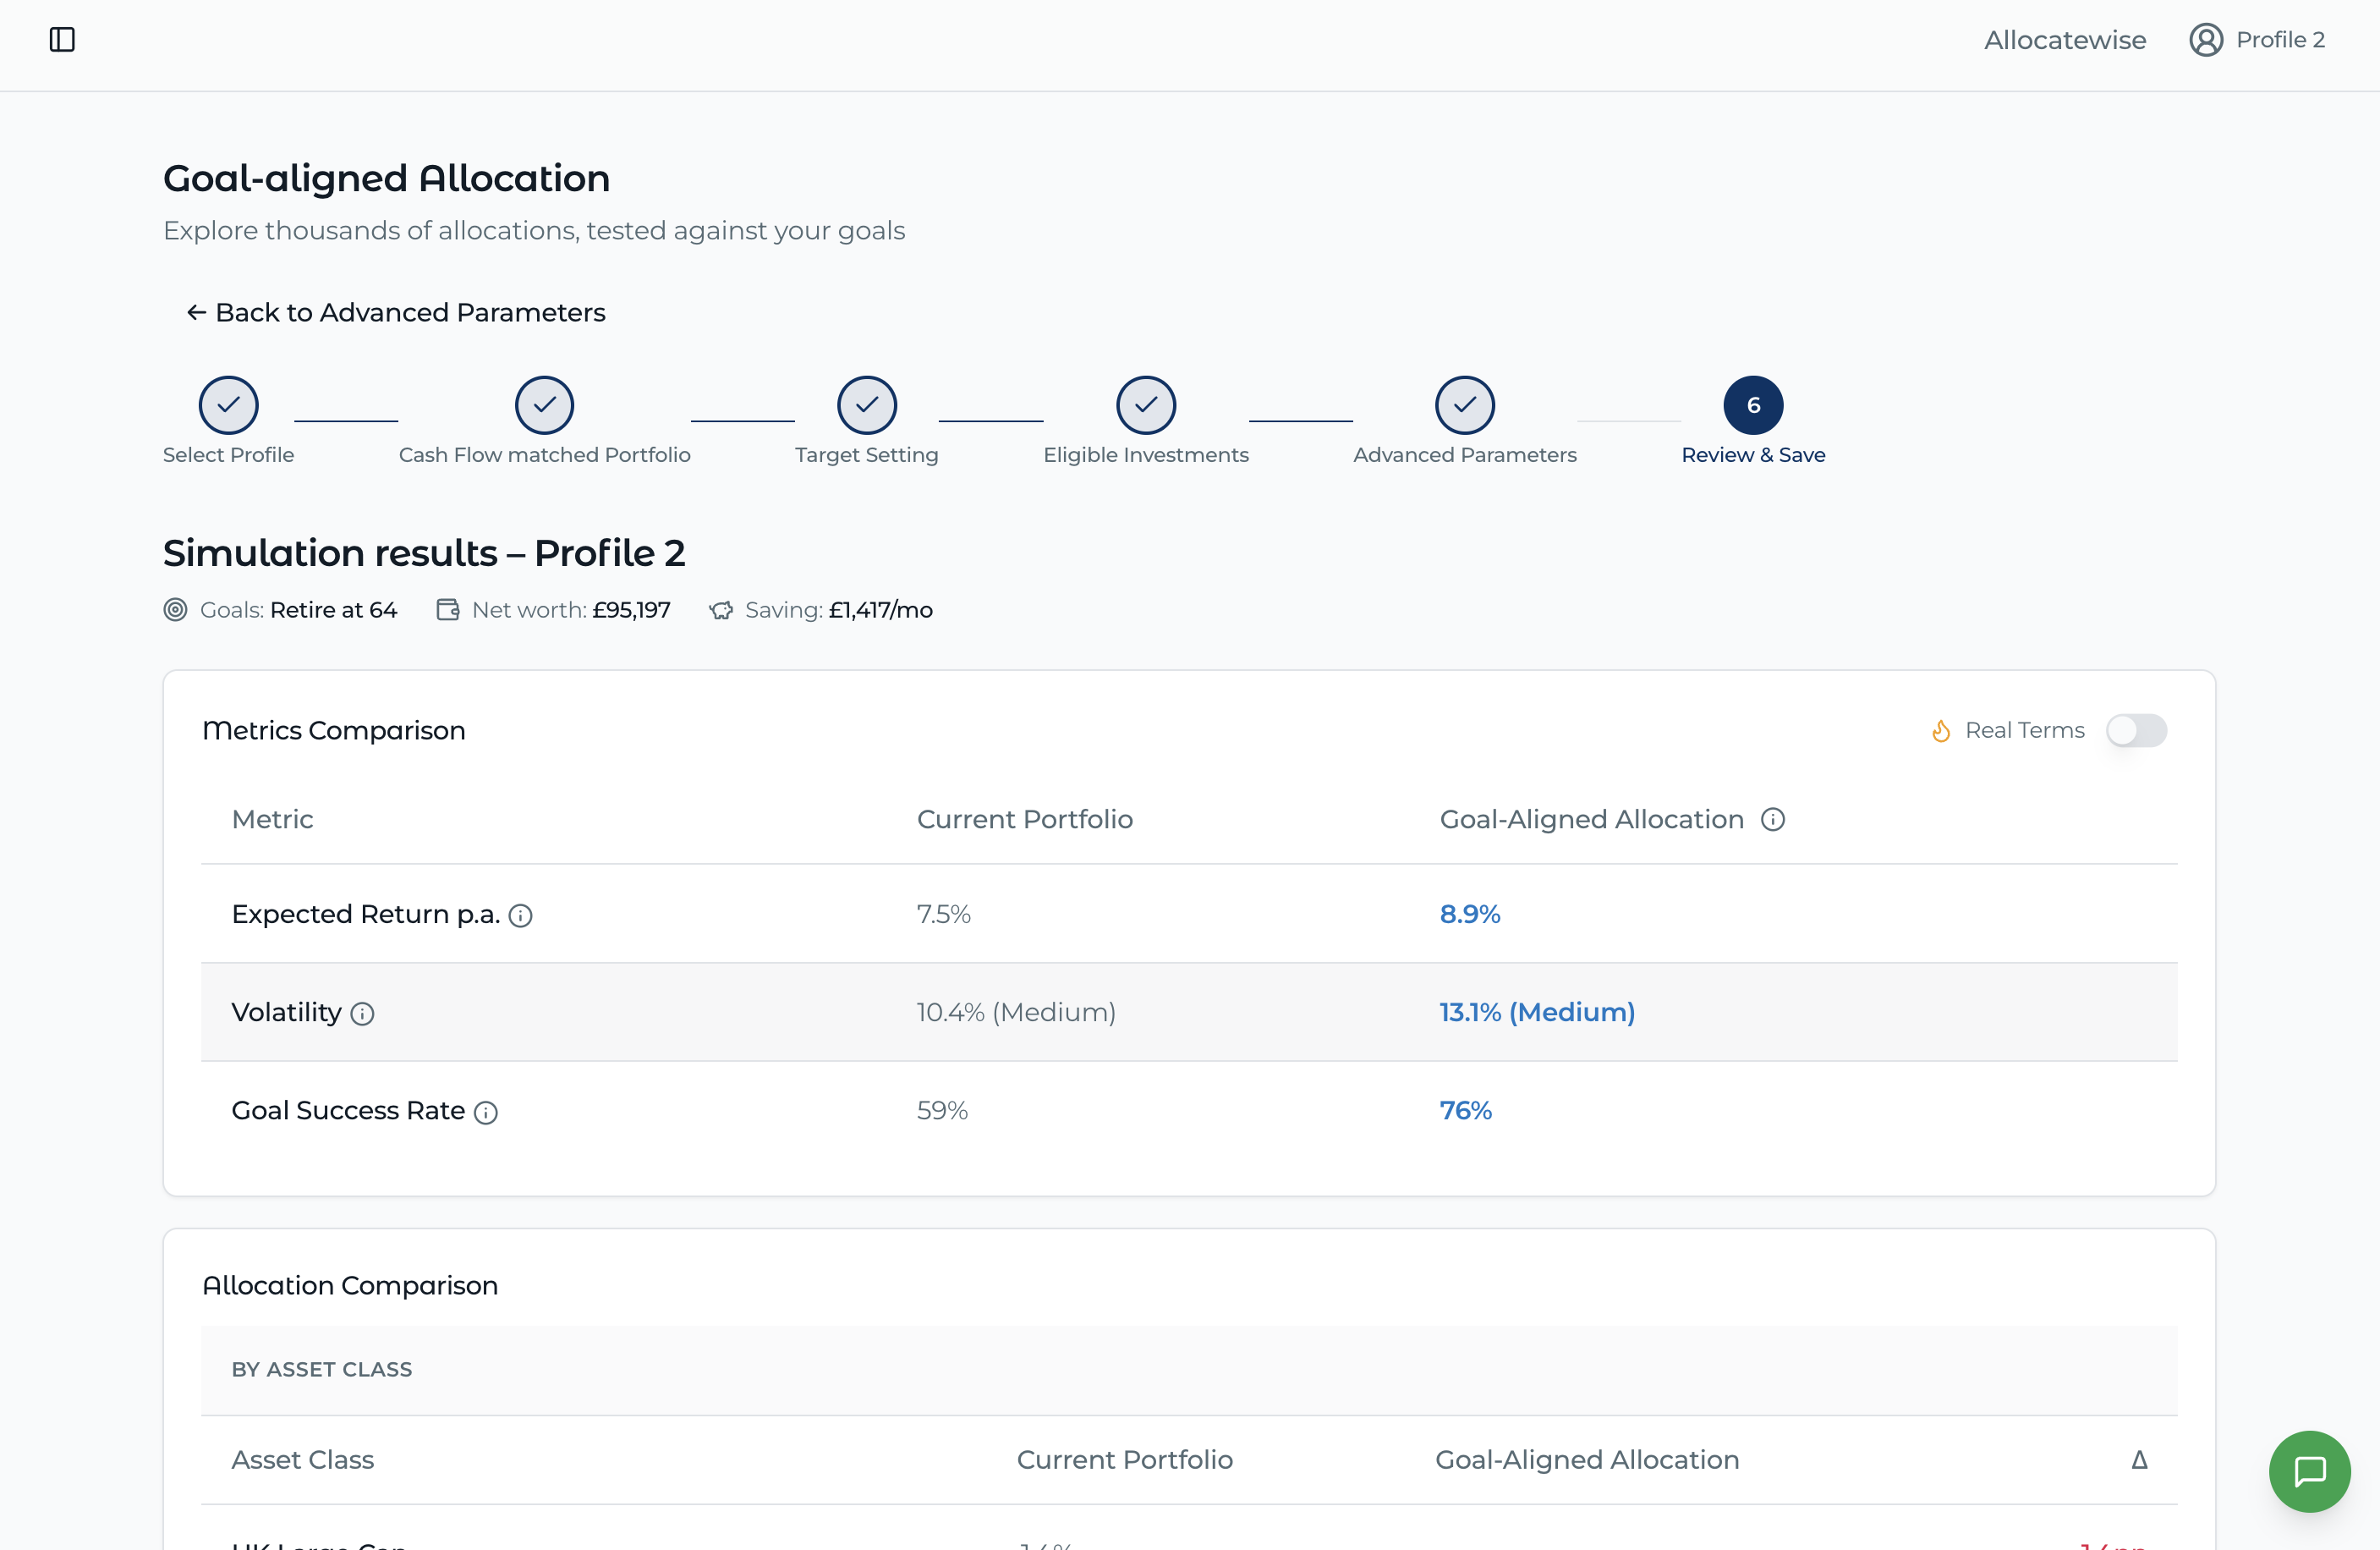The height and width of the screenshot is (1550, 2380).
Task: Click the £95,197 net worth value
Action: tap(631, 609)
